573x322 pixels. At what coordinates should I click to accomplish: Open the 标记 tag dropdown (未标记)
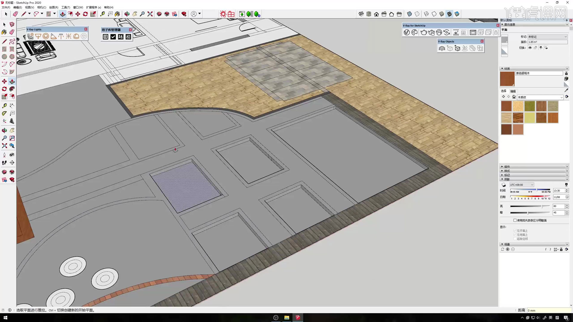[548, 37]
